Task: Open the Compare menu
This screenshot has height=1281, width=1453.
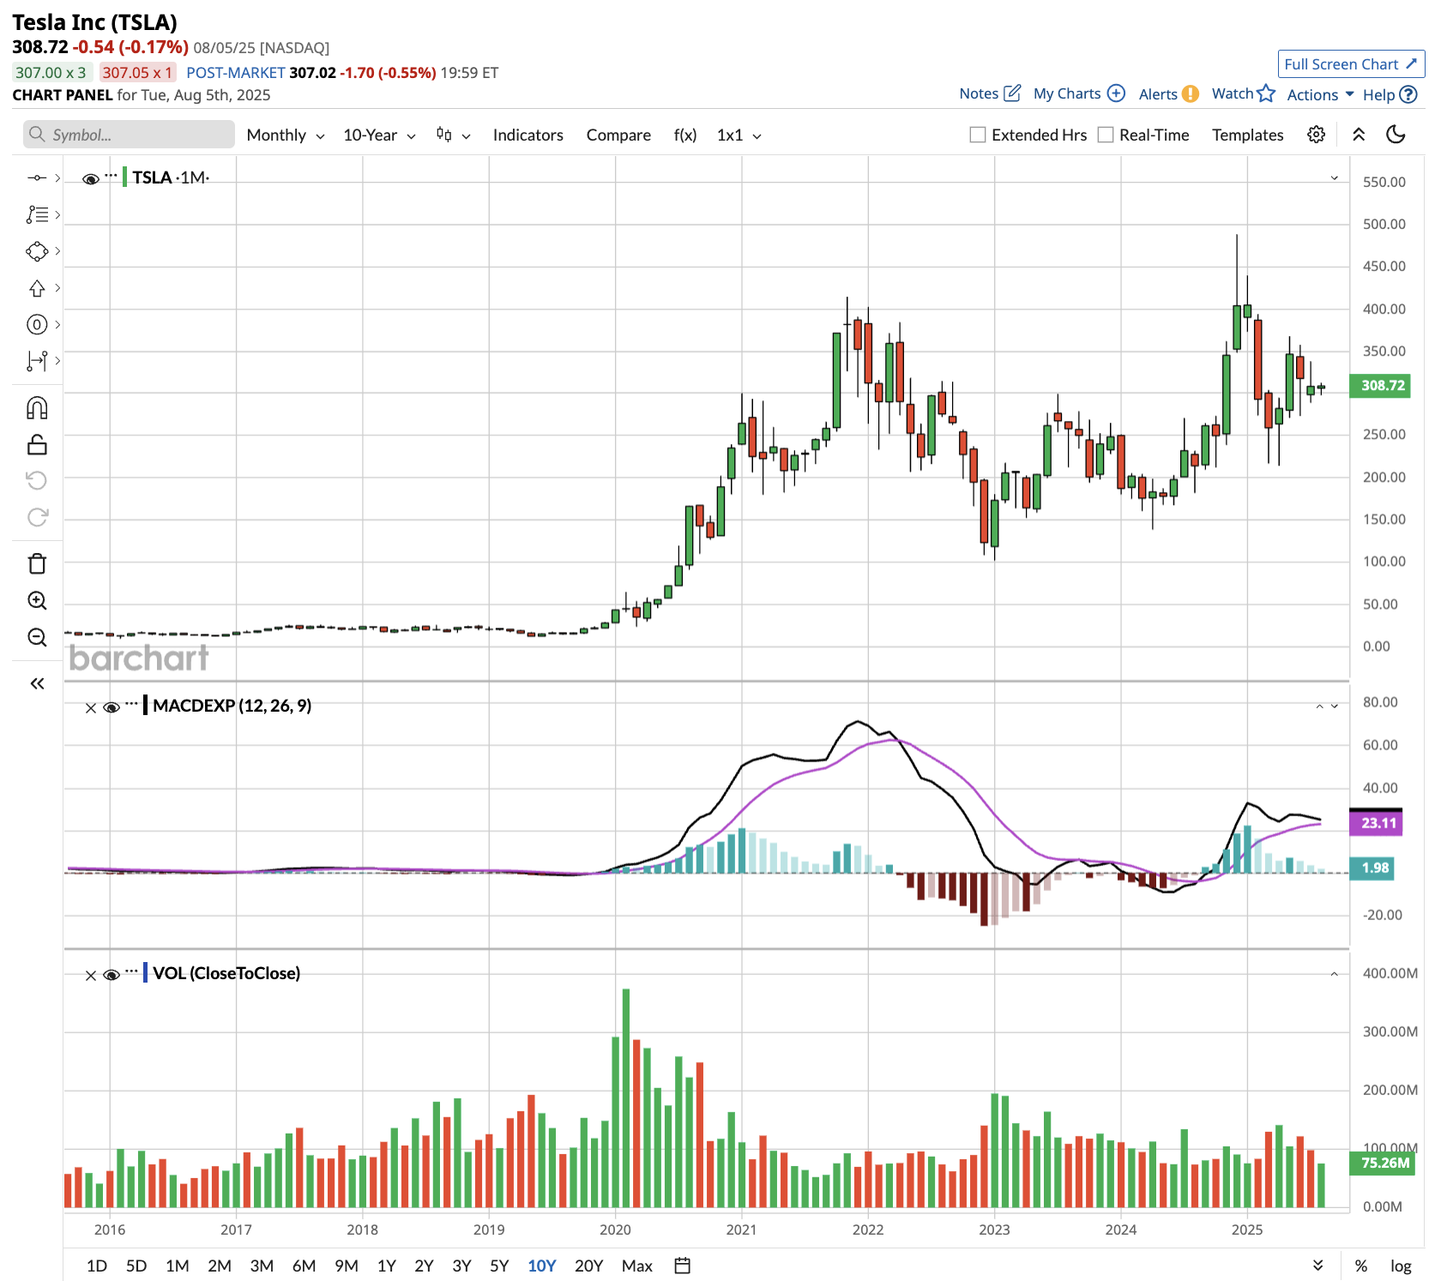Action: (618, 135)
